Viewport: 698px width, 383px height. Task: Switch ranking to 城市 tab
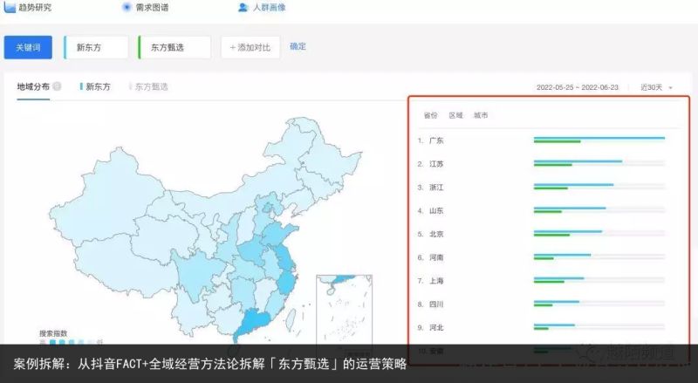coord(481,115)
